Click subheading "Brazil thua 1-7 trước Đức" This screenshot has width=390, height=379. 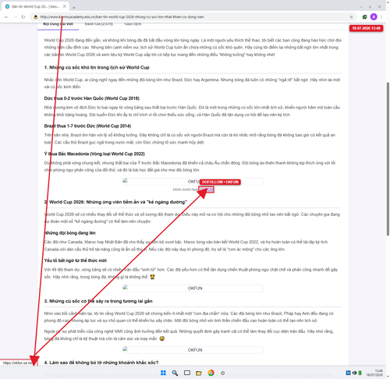pos(87,126)
